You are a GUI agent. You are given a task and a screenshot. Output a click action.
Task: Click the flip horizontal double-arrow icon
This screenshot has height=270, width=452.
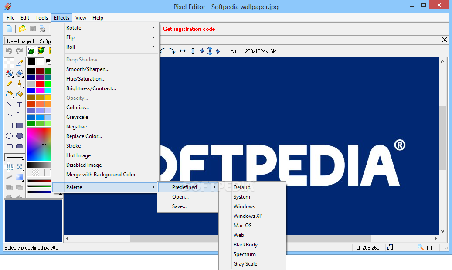click(183, 51)
